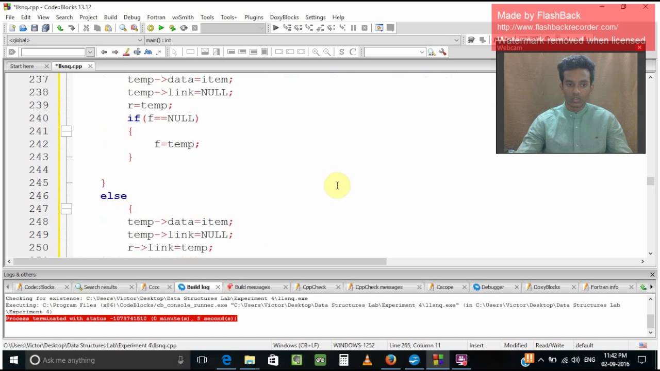The width and height of the screenshot is (660, 371).
Task: Click the Redo arrow icon
Action: click(x=71, y=28)
